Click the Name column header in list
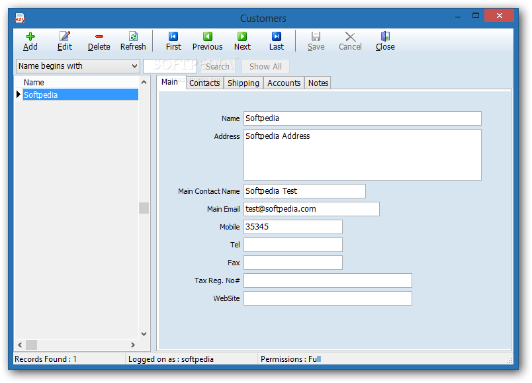 (x=81, y=83)
